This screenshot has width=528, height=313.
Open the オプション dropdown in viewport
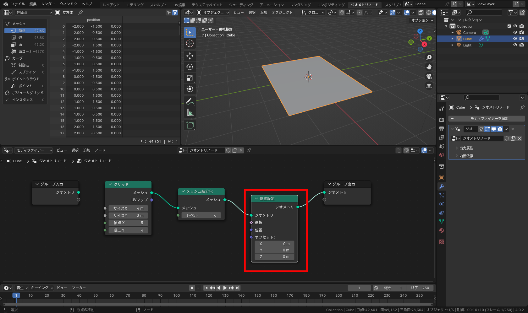(422, 20)
